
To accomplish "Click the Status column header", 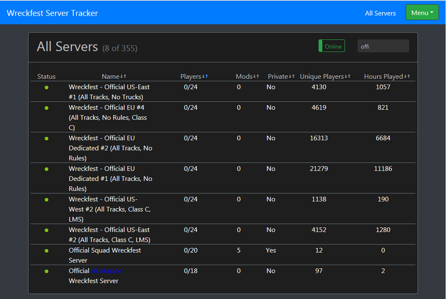I will click(x=46, y=77).
